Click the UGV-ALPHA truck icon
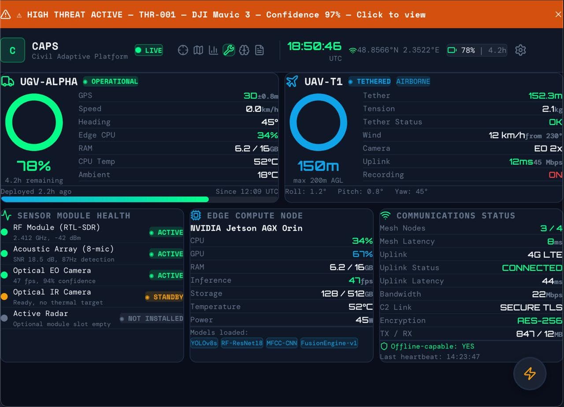The width and height of the screenshot is (564, 407). click(8, 81)
